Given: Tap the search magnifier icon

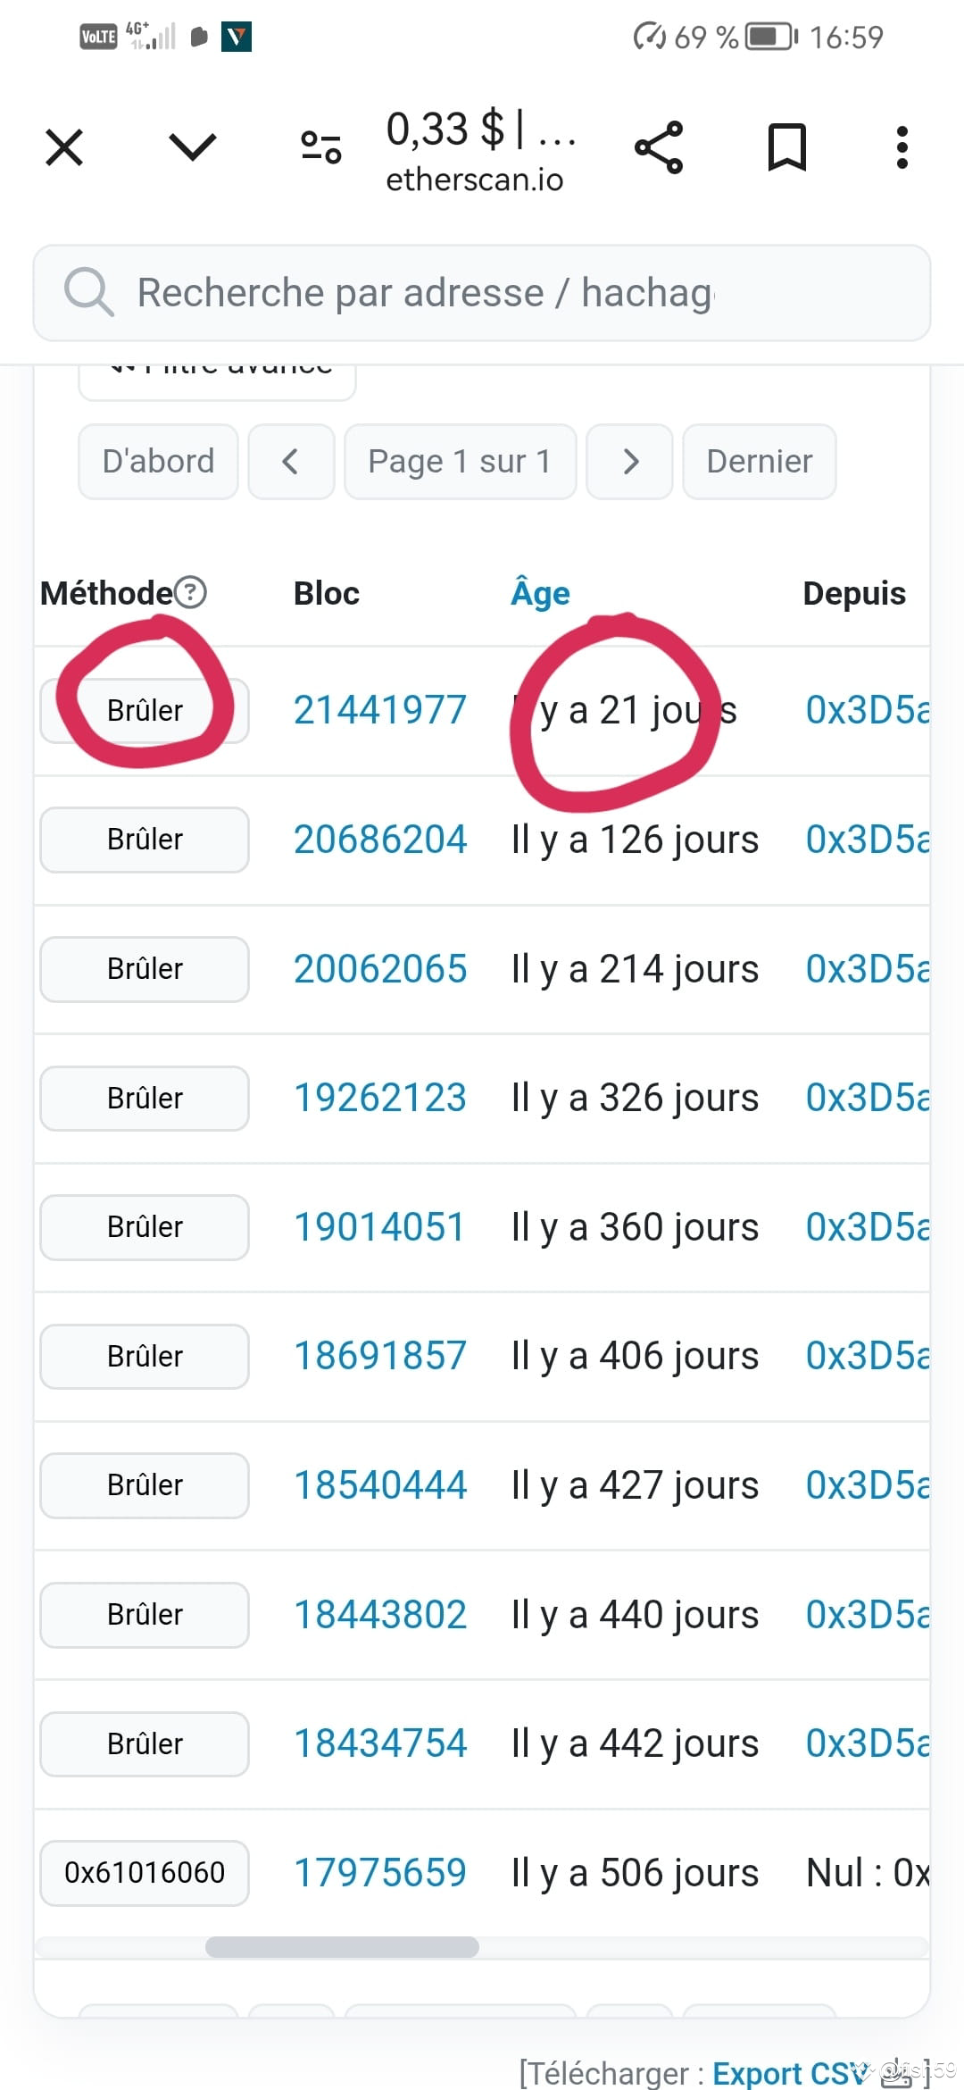Looking at the screenshot, I should [x=88, y=291].
